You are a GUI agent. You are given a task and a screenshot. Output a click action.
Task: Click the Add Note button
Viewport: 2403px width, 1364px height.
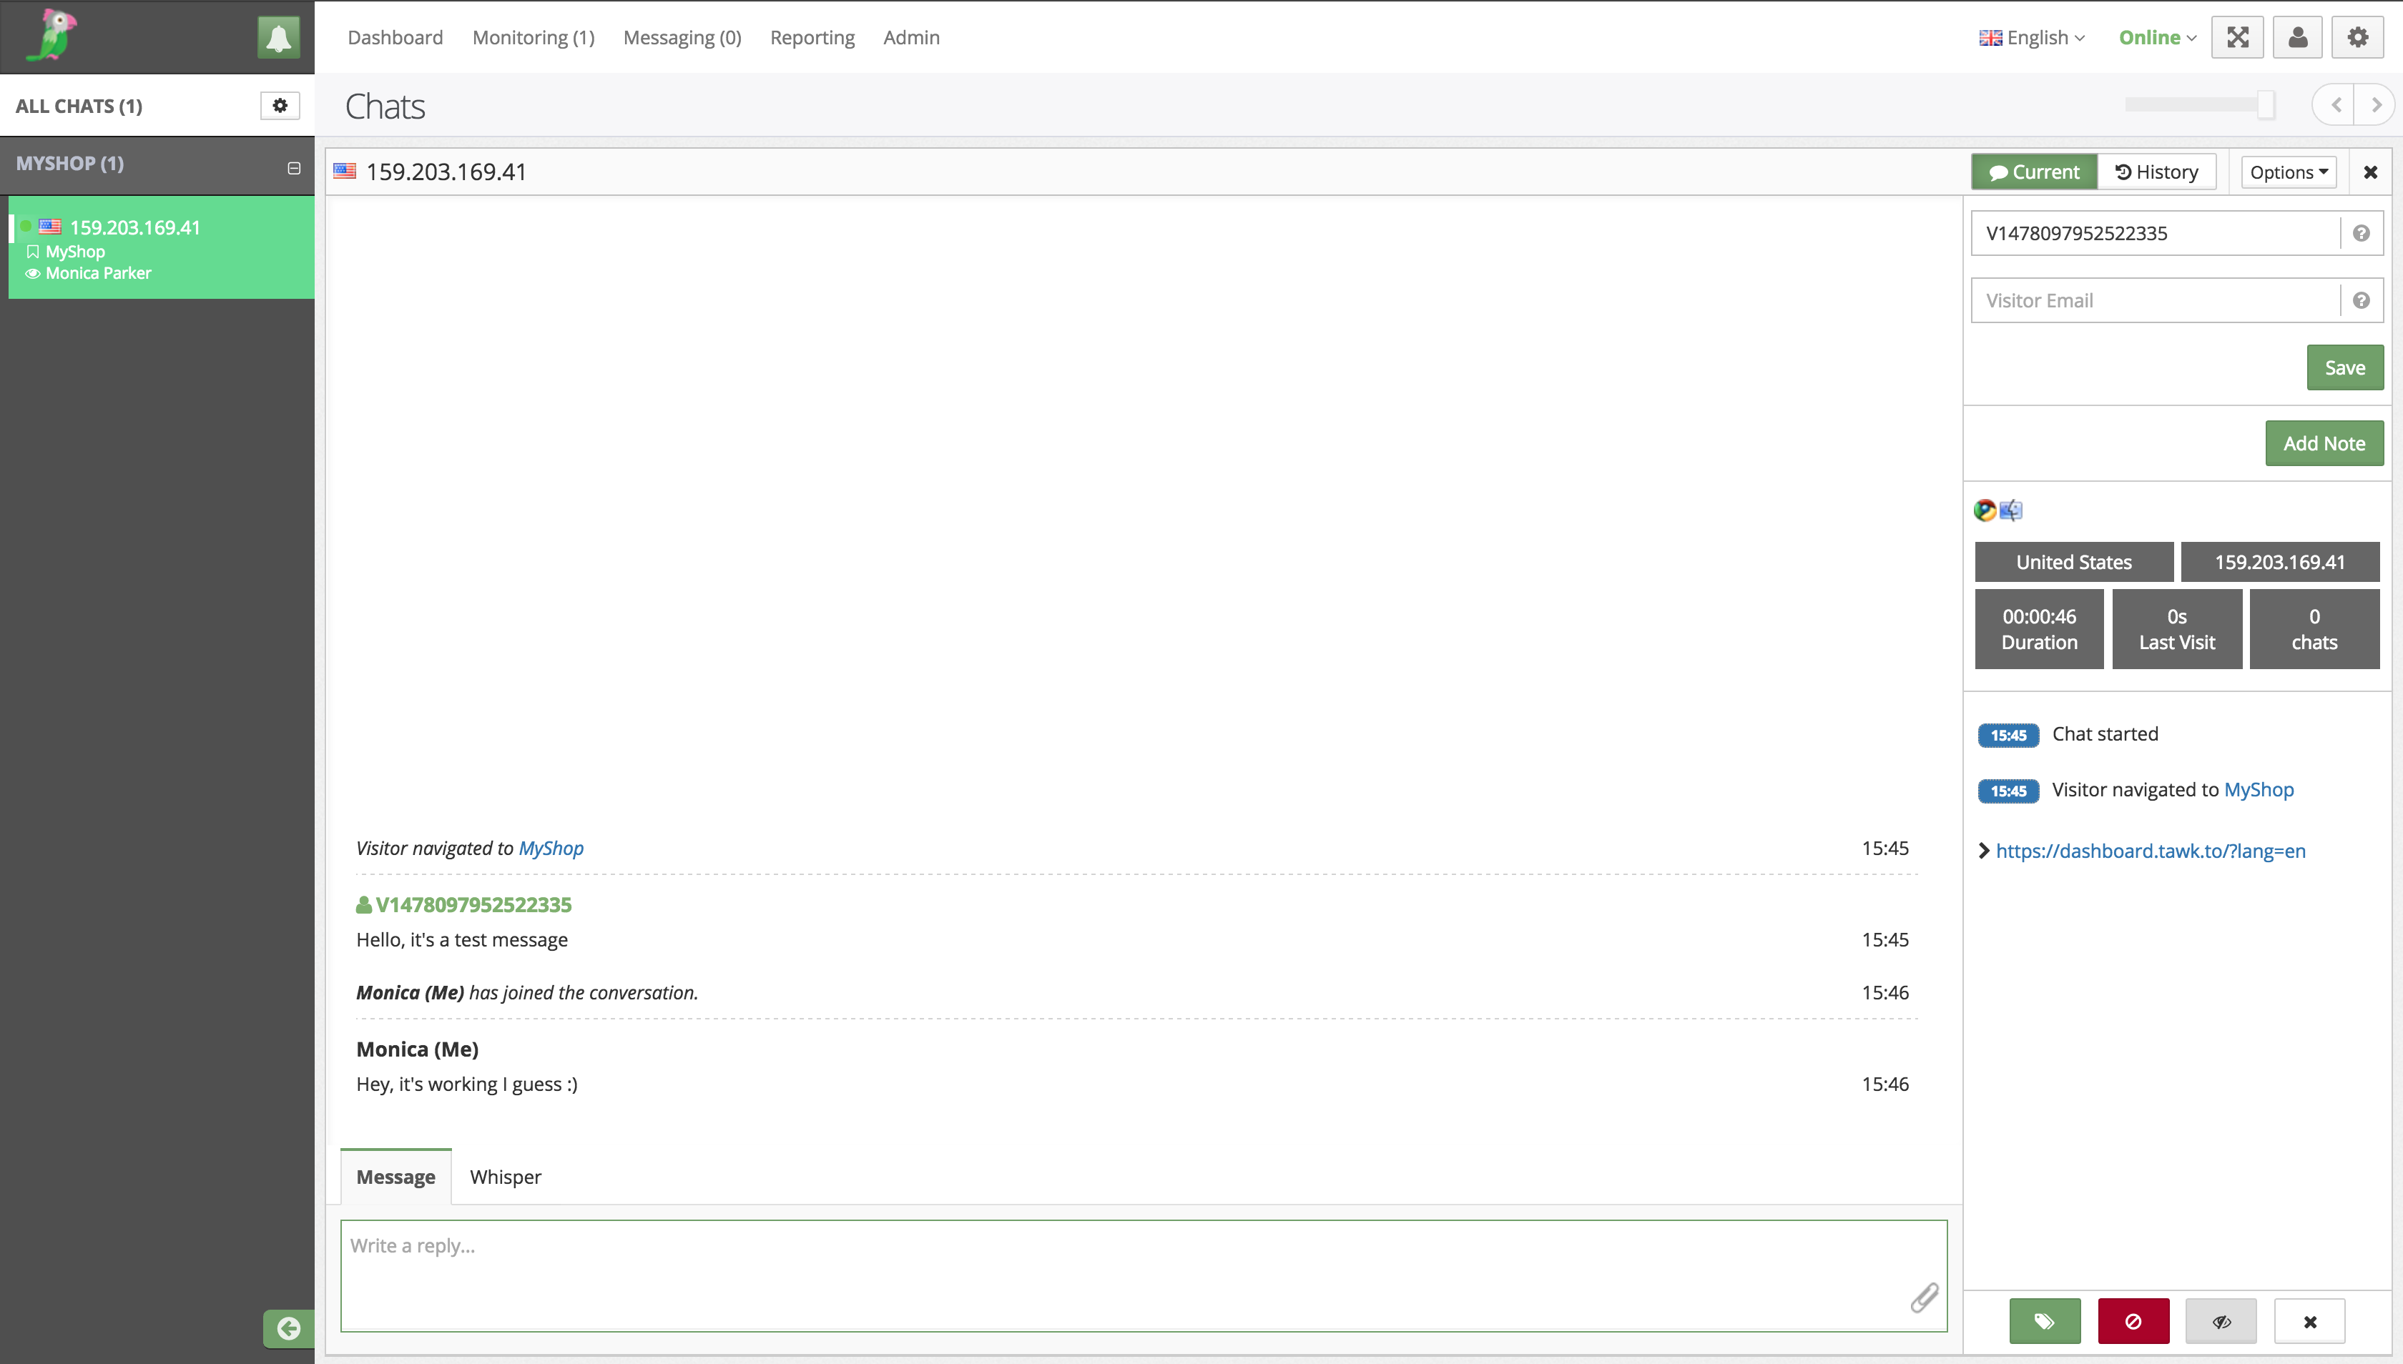coord(2324,443)
